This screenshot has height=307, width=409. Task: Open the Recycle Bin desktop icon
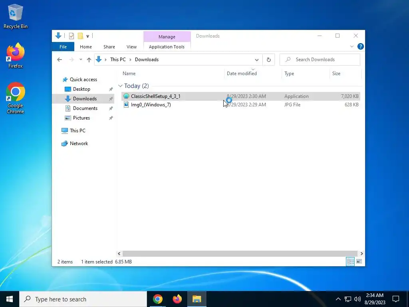click(16, 16)
